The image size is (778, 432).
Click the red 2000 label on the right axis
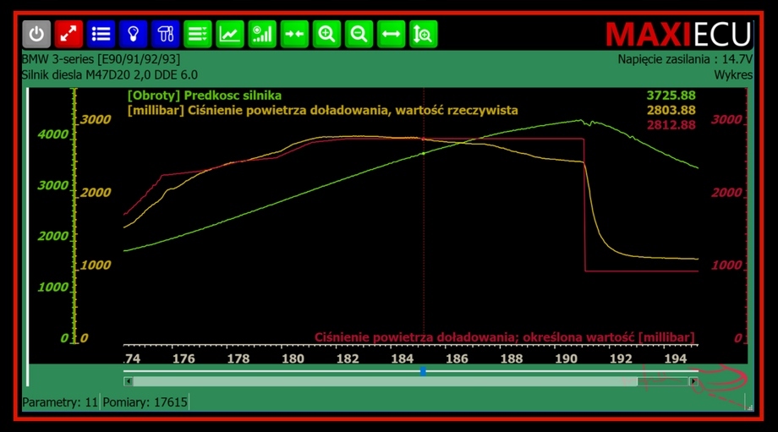point(726,193)
